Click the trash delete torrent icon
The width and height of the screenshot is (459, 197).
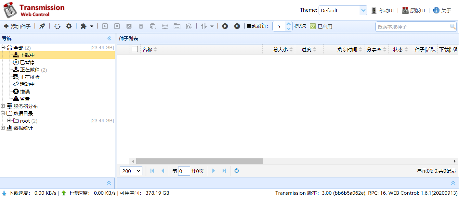point(141,26)
